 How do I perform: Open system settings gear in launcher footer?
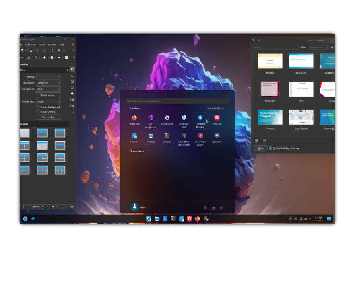205,208
